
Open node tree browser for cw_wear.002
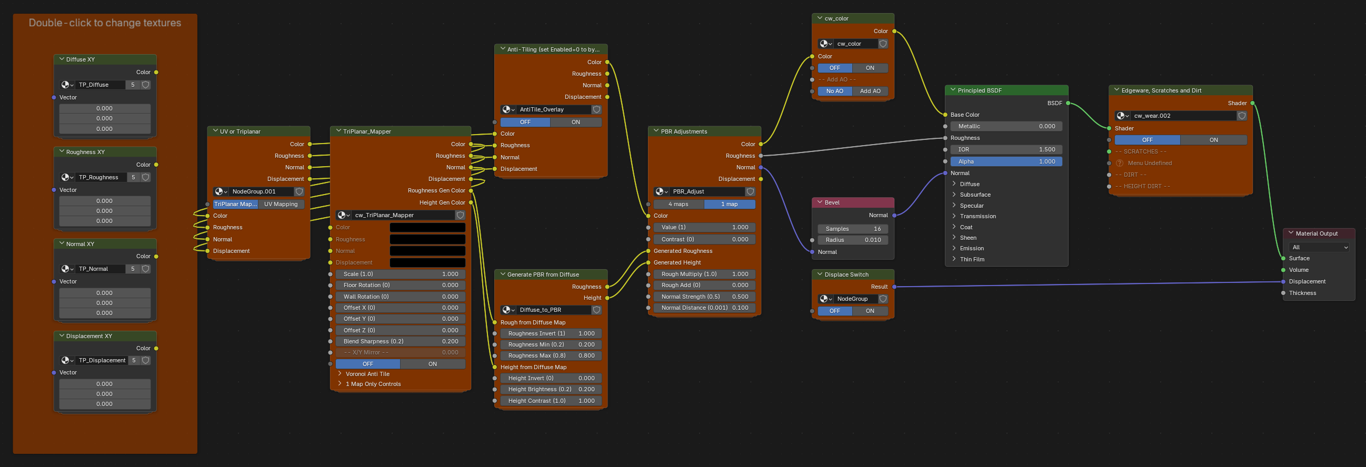(1123, 116)
